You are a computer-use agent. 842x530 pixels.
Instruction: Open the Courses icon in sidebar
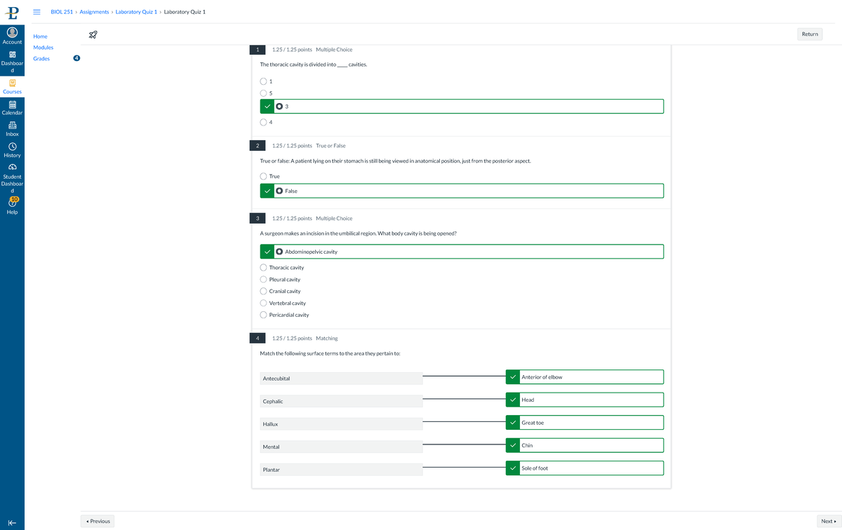pyautogui.click(x=12, y=83)
